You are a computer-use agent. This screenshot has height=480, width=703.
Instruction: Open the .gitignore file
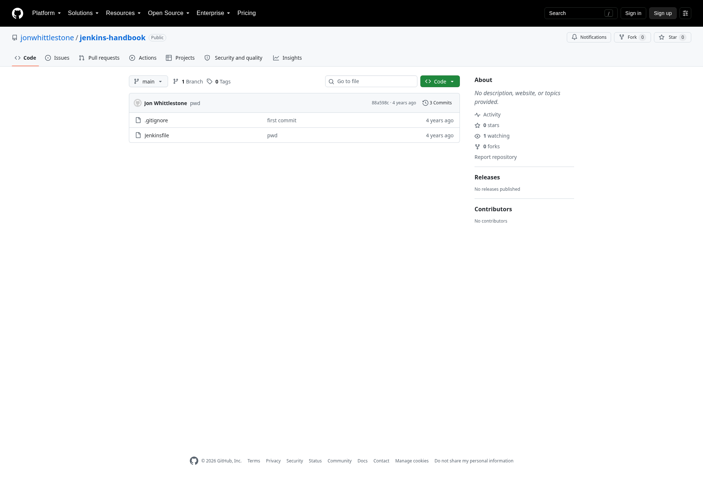click(x=156, y=120)
